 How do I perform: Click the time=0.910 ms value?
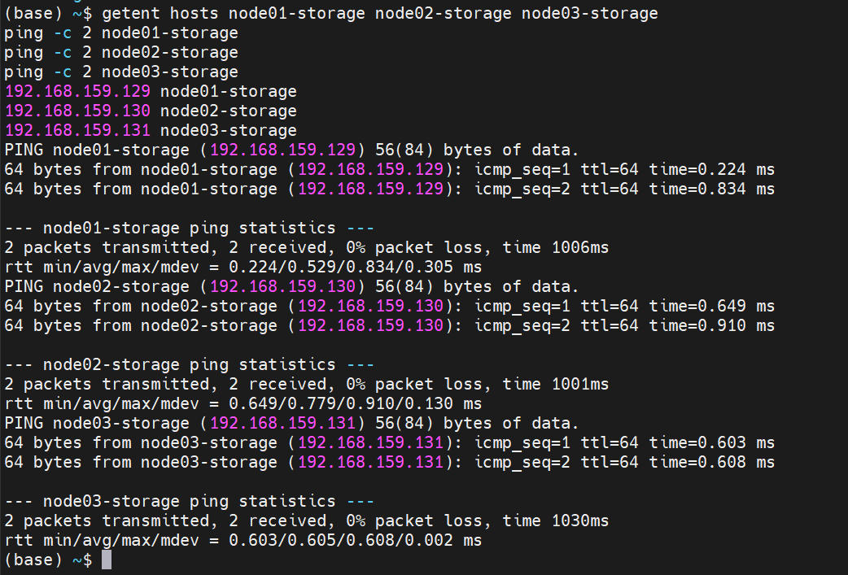(712, 326)
